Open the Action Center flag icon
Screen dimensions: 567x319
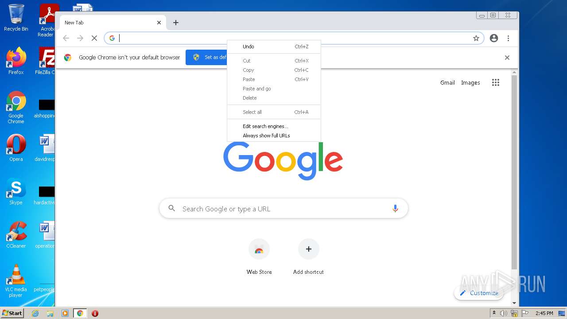pyautogui.click(x=525, y=313)
